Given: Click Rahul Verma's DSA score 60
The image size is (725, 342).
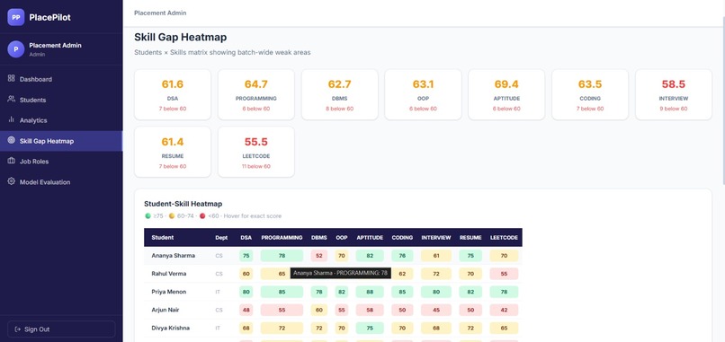Looking at the screenshot, I should pos(246,274).
